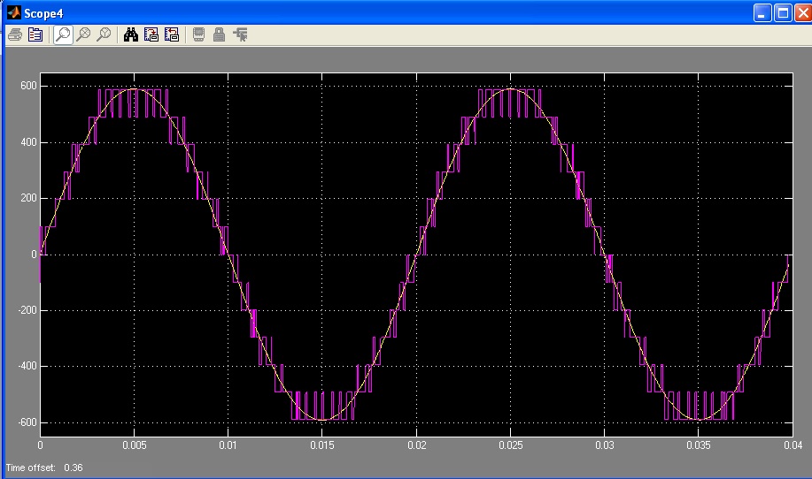Click the 0.005 x-axis tick label
The height and width of the screenshot is (479, 812).
[x=134, y=445]
